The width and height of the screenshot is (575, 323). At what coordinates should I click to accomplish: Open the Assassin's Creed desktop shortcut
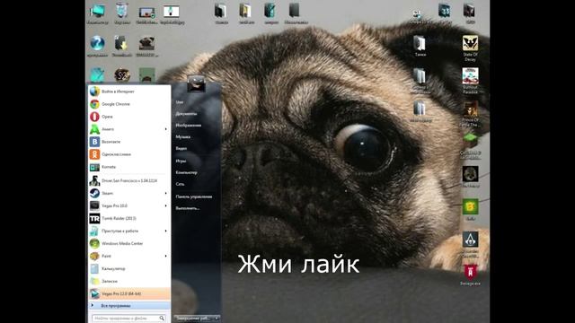[x=470, y=244]
